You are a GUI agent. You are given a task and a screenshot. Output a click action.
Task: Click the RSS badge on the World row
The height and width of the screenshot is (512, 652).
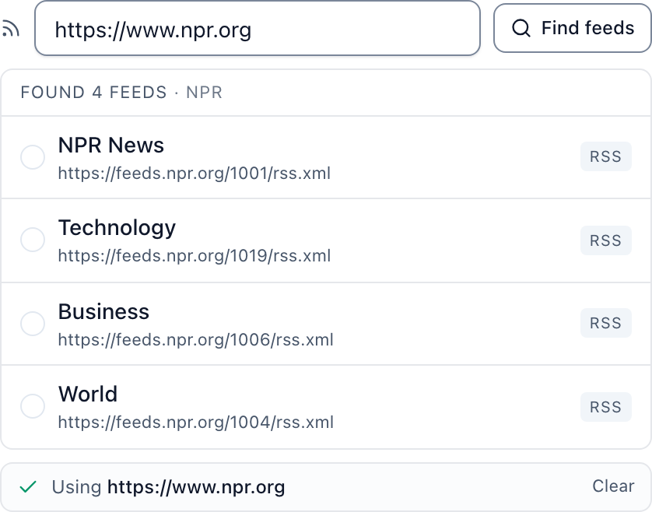(606, 407)
